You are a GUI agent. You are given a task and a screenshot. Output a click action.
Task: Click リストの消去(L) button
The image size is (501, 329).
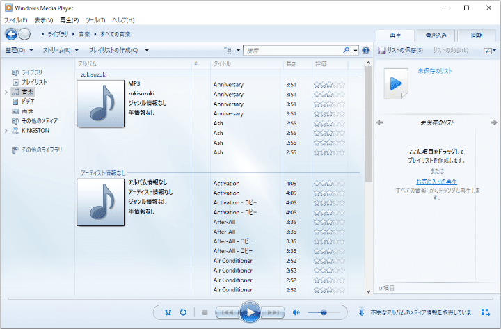450,51
